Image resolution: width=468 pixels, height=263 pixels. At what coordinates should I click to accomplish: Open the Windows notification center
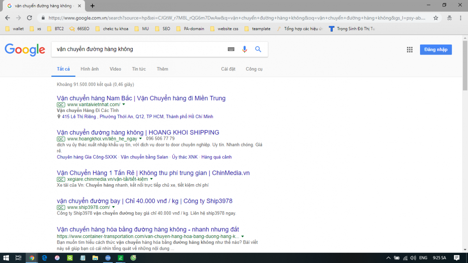(457, 258)
